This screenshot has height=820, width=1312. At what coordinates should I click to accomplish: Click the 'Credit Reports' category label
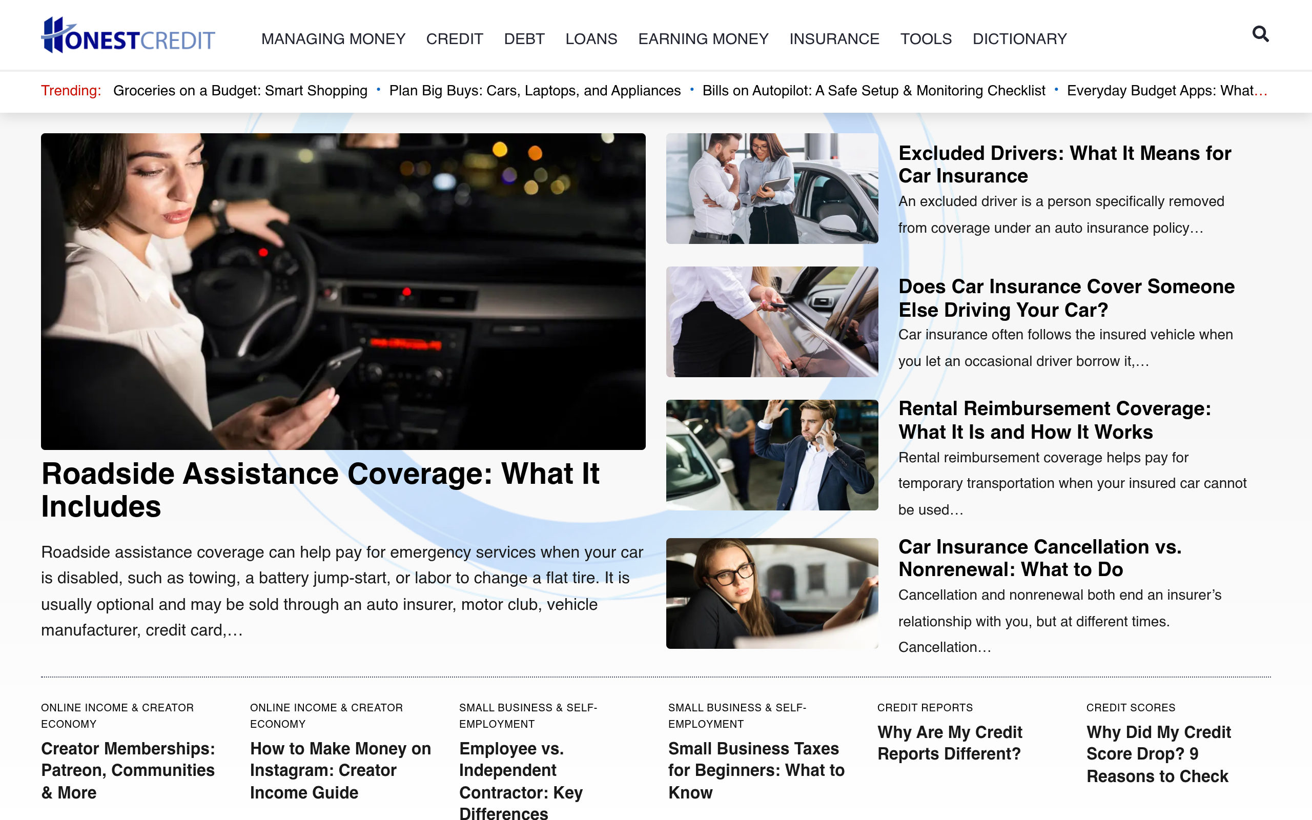(x=925, y=707)
